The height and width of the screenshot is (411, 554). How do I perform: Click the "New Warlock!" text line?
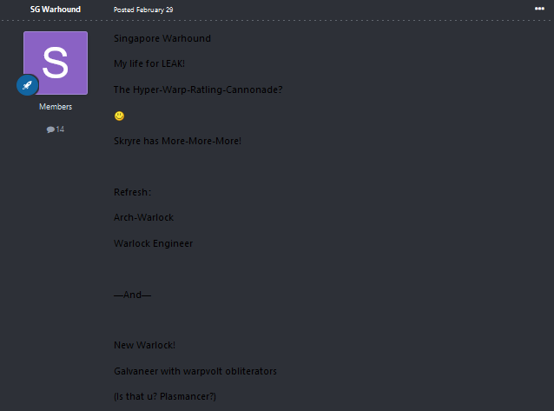tap(144, 346)
